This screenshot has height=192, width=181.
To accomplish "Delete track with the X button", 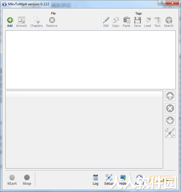I will click(170, 108).
